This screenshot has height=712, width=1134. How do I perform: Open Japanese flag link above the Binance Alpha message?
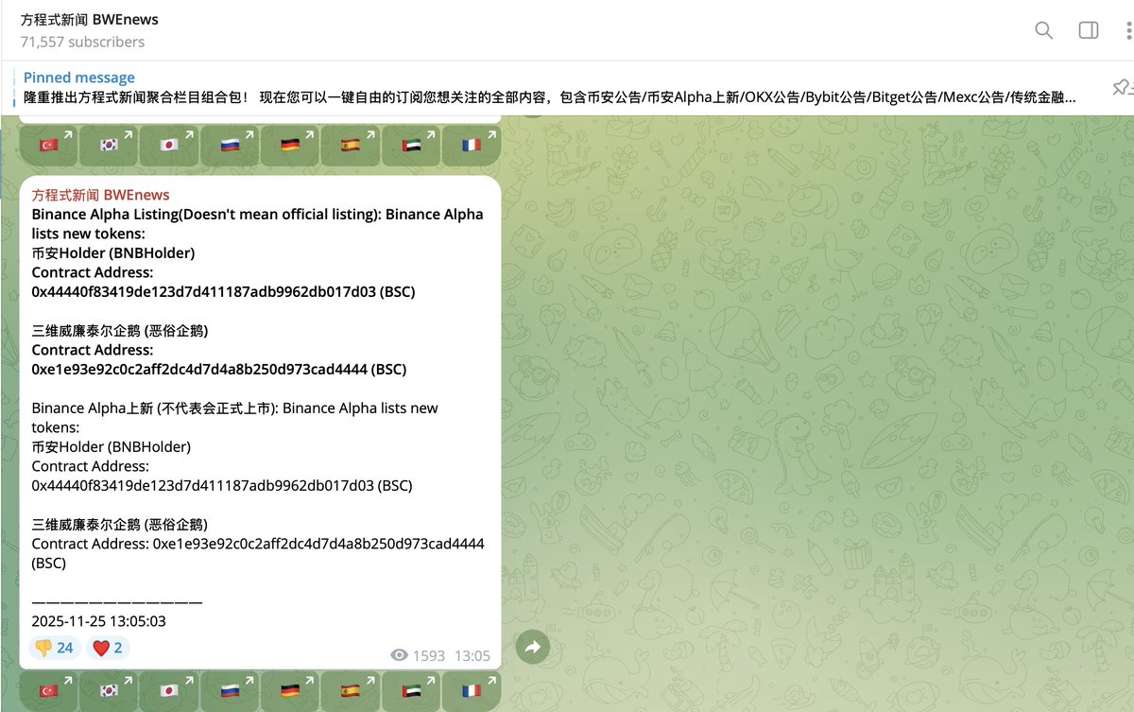169,145
